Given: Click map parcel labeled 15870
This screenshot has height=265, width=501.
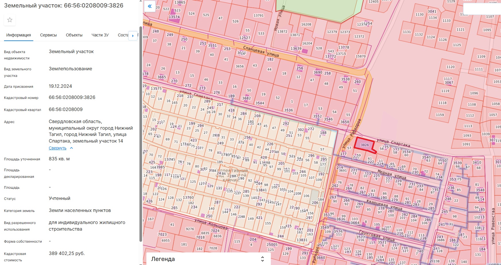Looking at the screenshot, I should tap(361, 56).
